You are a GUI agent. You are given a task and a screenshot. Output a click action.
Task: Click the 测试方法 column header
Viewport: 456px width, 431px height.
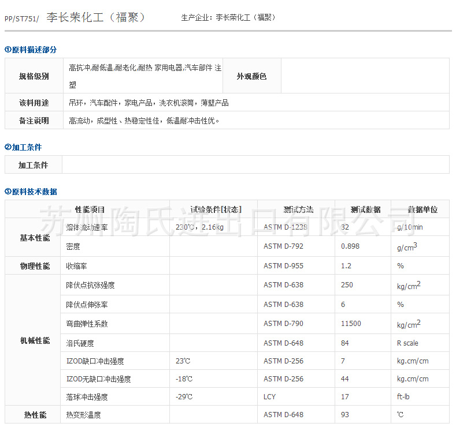point(298,209)
